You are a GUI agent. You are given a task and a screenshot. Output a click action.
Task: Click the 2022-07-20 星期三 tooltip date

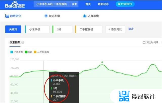click(x=64, y=76)
